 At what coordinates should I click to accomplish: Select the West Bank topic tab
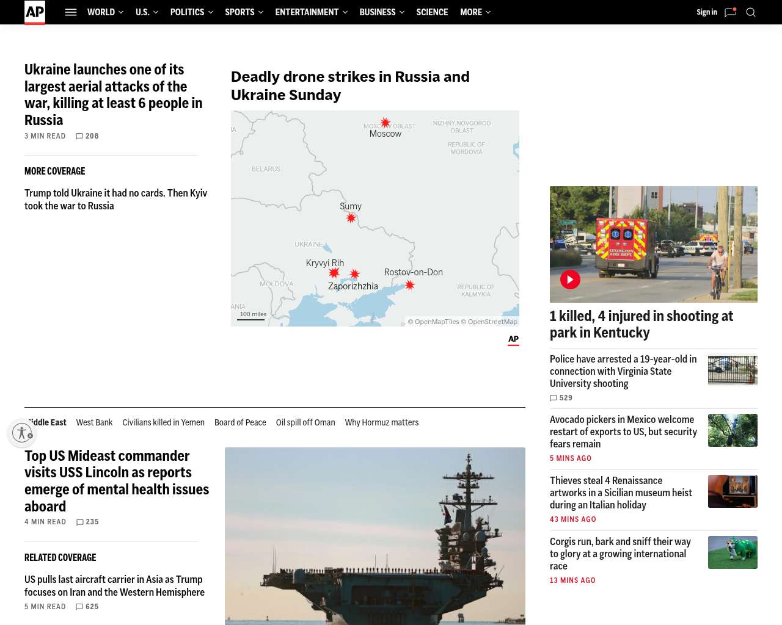pyautogui.click(x=94, y=422)
